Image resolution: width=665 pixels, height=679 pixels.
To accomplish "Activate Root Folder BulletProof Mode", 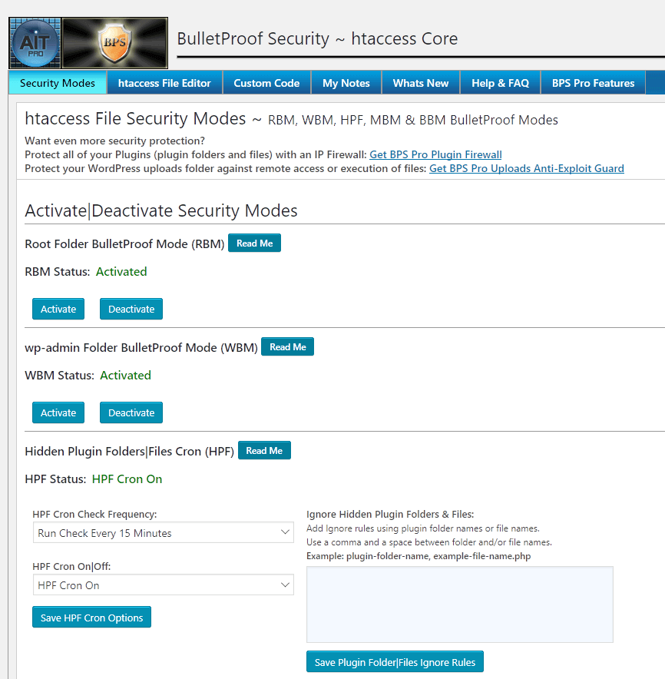I will coord(58,309).
